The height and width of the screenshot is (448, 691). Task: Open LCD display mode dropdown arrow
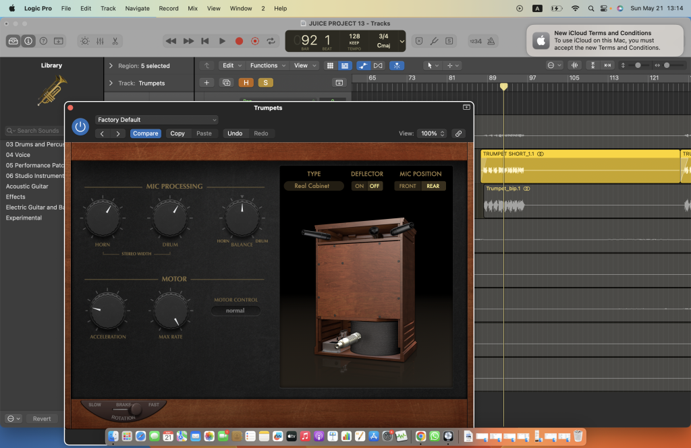pos(402,41)
